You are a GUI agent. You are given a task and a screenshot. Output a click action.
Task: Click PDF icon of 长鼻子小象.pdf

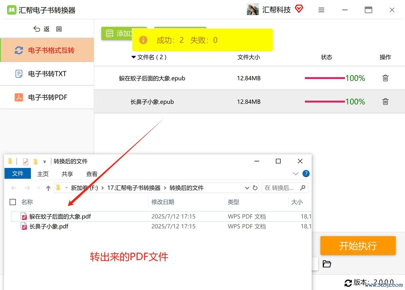[x=24, y=226]
